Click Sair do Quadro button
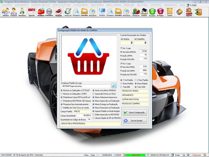This screenshot has width=209, height=157. pyautogui.click(x=135, y=121)
